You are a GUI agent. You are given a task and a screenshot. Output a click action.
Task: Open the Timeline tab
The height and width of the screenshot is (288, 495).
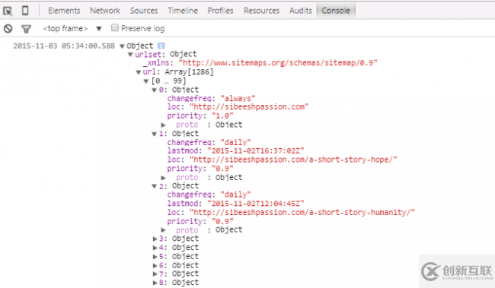click(183, 11)
